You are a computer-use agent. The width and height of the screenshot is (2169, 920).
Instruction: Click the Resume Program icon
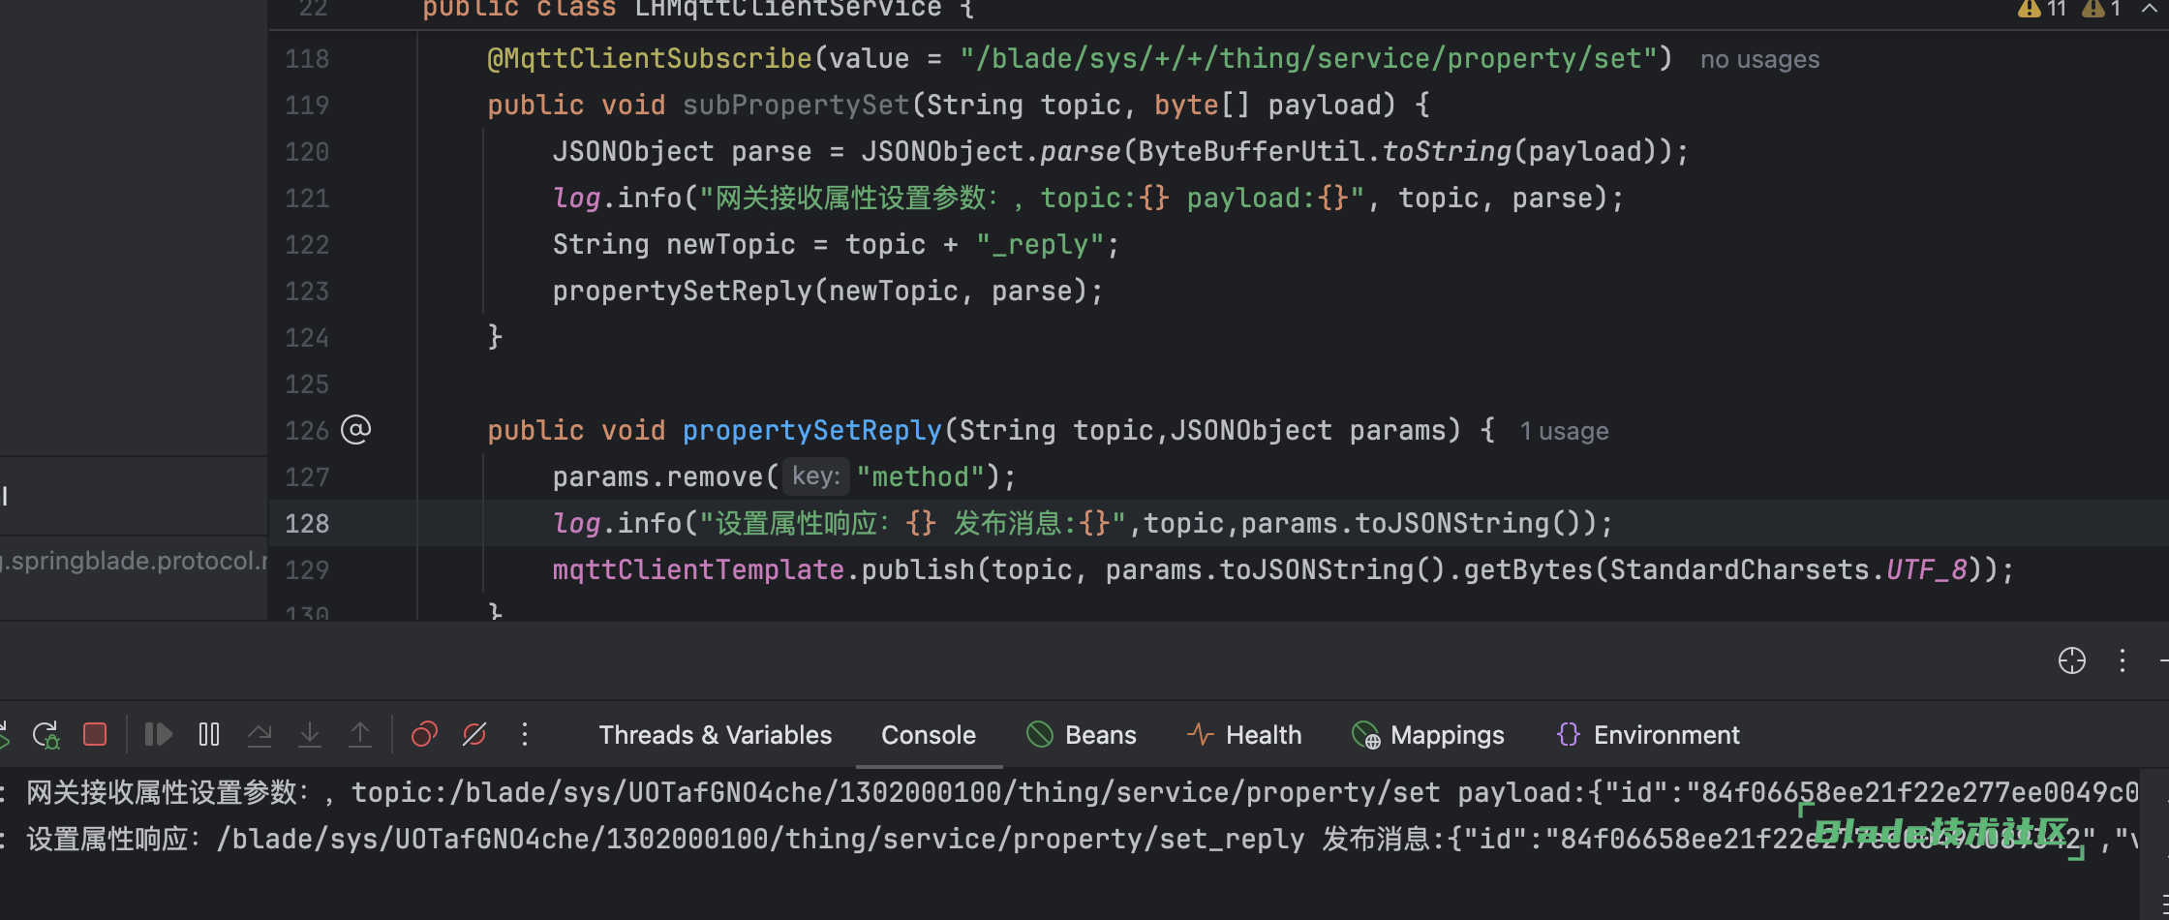[158, 735]
